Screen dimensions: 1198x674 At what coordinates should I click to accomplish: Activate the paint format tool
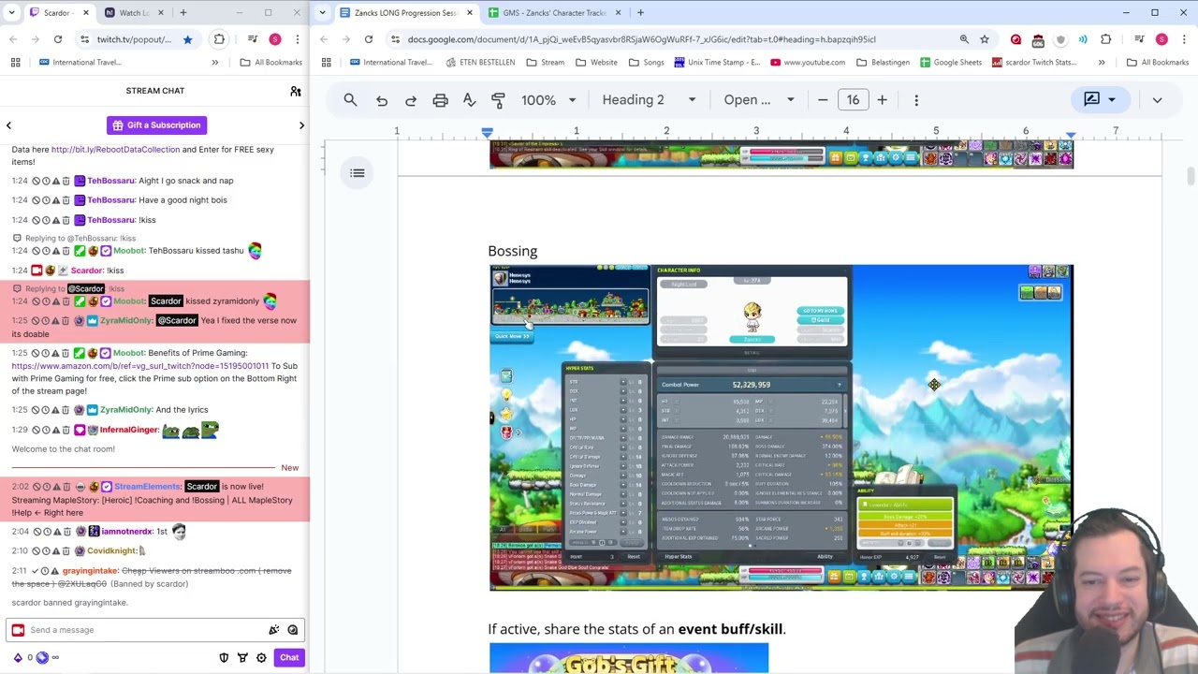(498, 100)
